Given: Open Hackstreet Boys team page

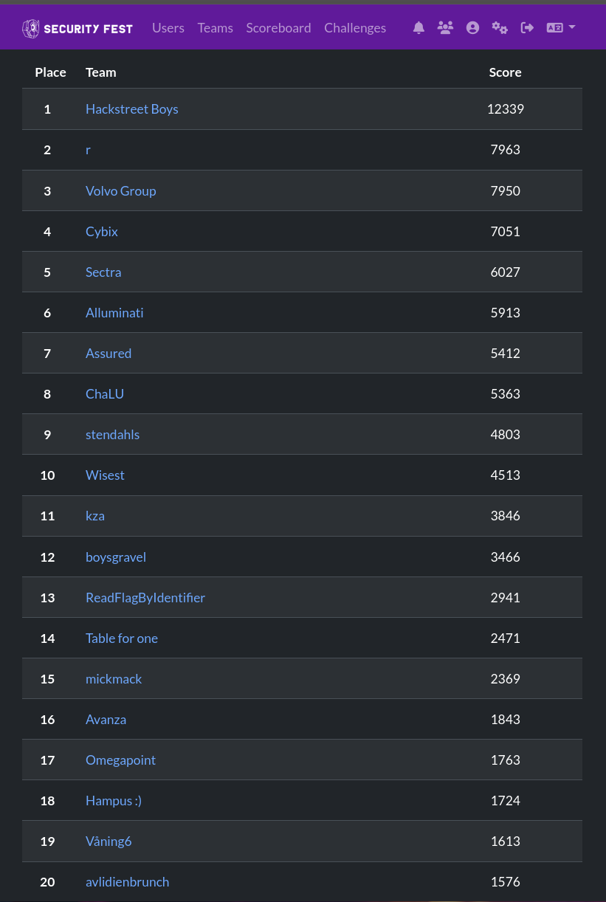Looking at the screenshot, I should point(131,109).
